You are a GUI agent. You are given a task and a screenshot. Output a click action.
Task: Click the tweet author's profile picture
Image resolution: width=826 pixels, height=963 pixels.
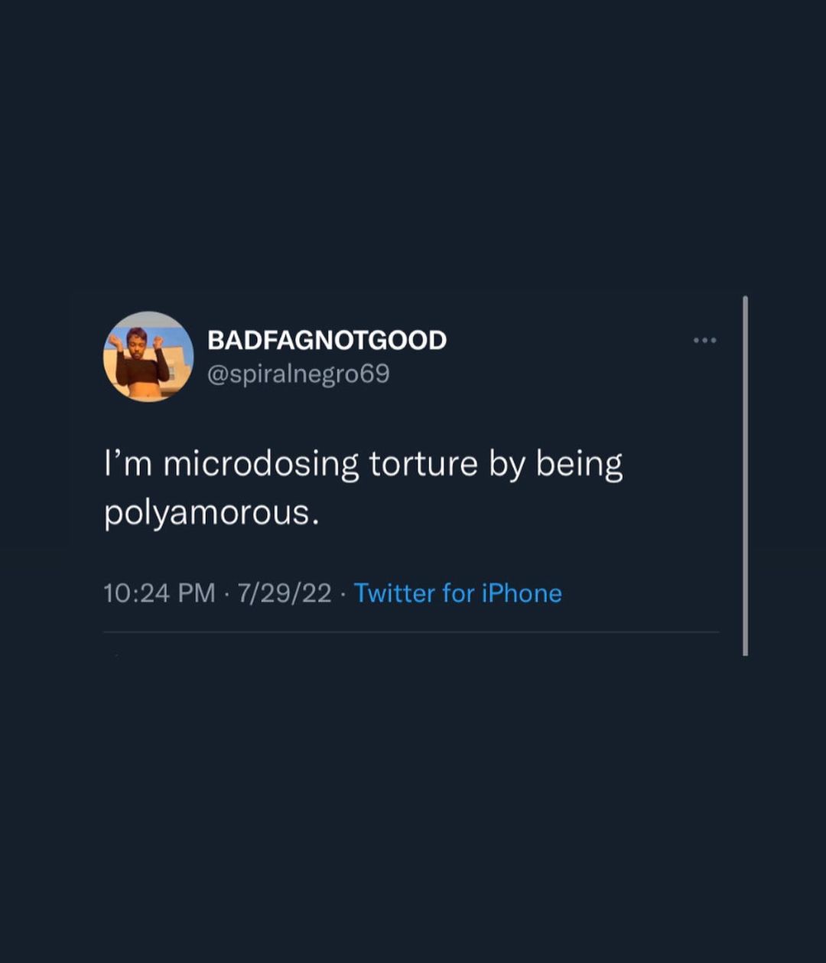(x=148, y=357)
